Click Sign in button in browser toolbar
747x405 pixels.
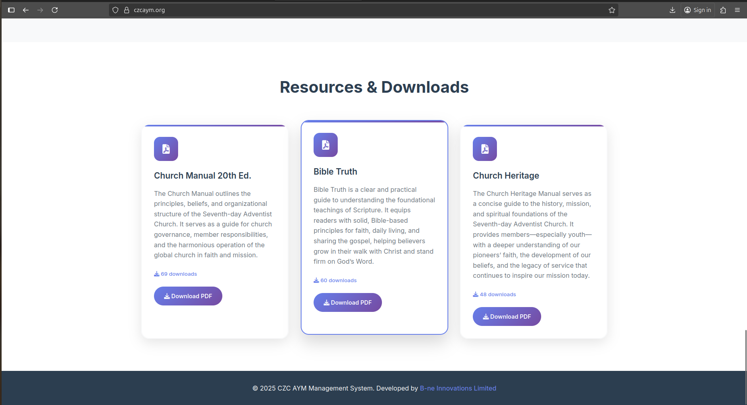pos(698,10)
